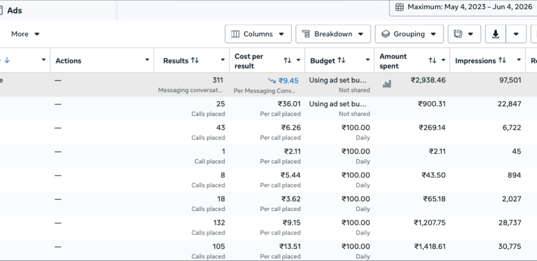Click the calendar icon in date selector
Viewport: 537px width, 261px height.
(399, 7)
